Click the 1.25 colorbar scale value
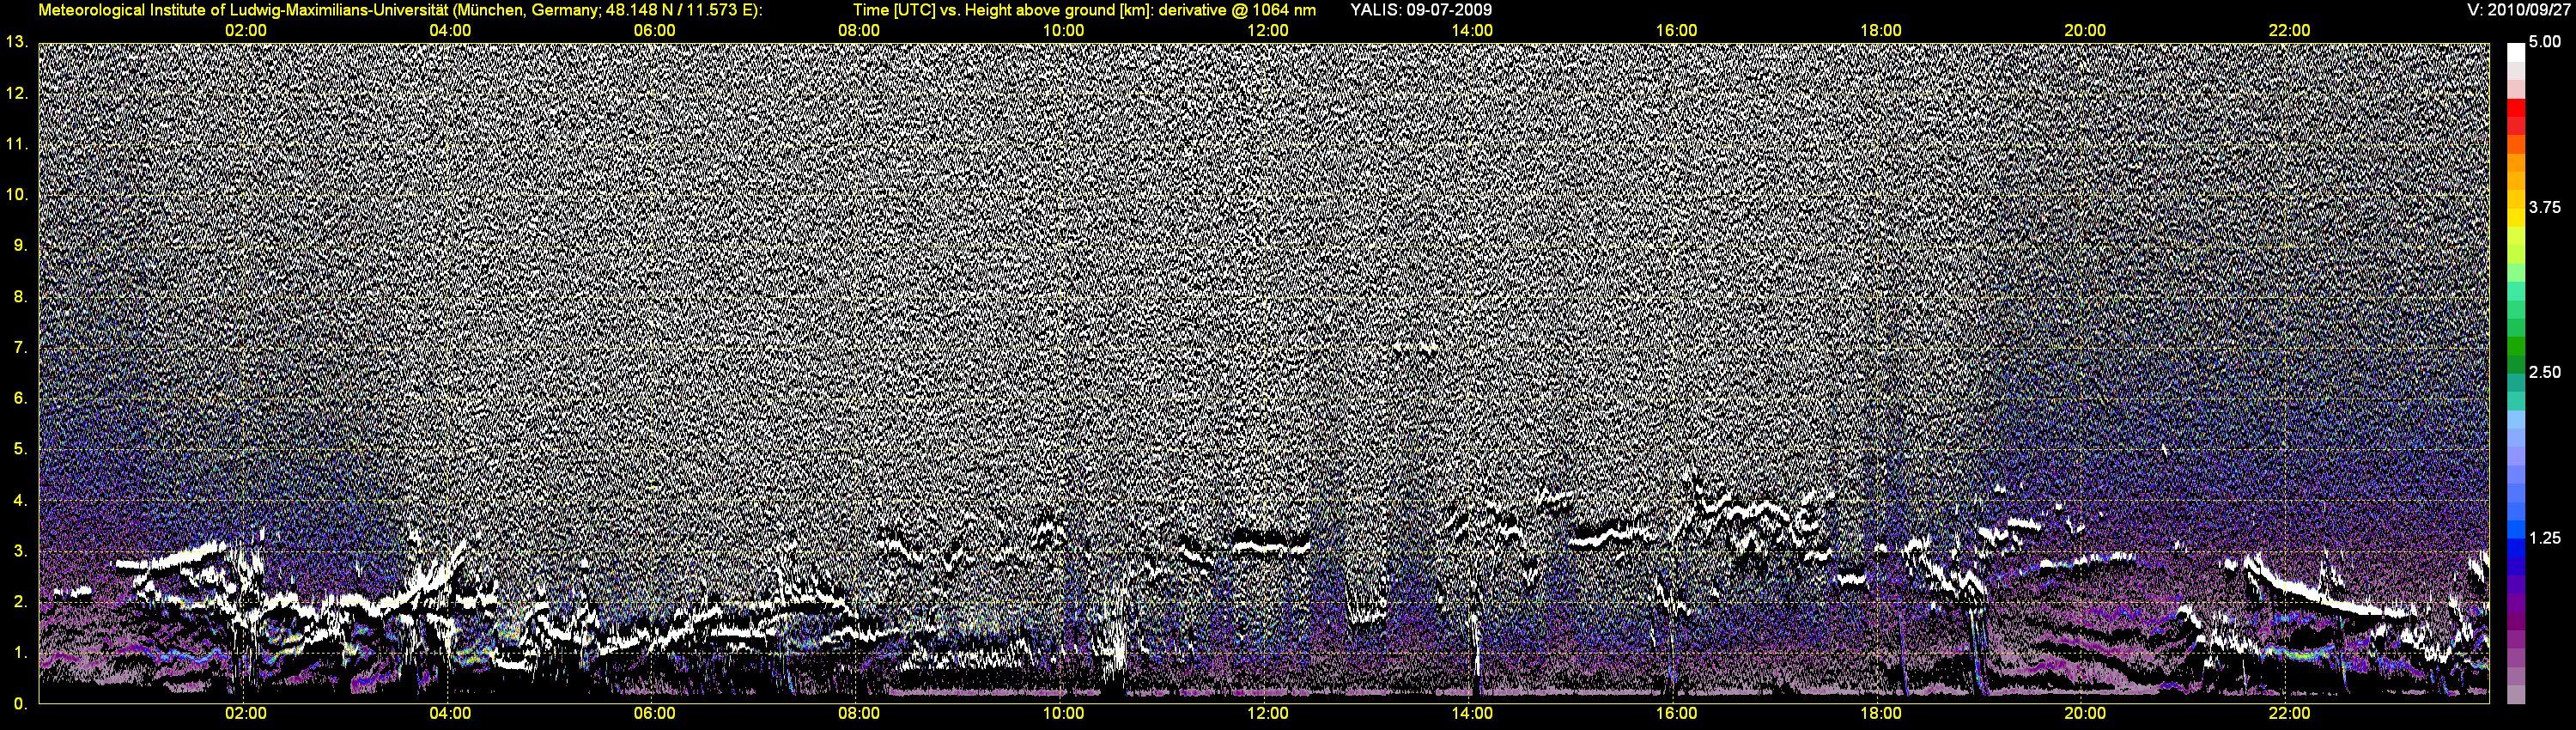The width and height of the screenshot is (2576, 730). pyautogui.click(x=2545, y=538)
